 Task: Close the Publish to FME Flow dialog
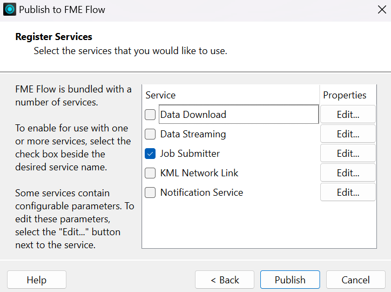[382, 10]
